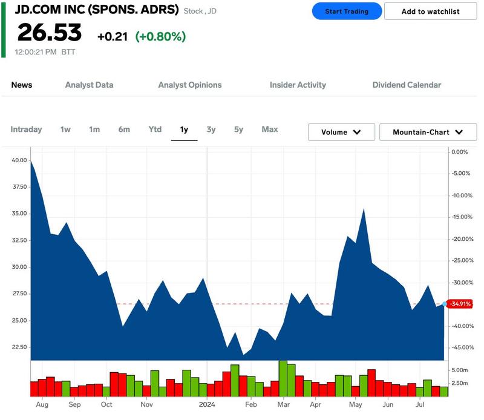484x420 pixels.
Task: Change the chart range to 3y
Action: (211, 130)
